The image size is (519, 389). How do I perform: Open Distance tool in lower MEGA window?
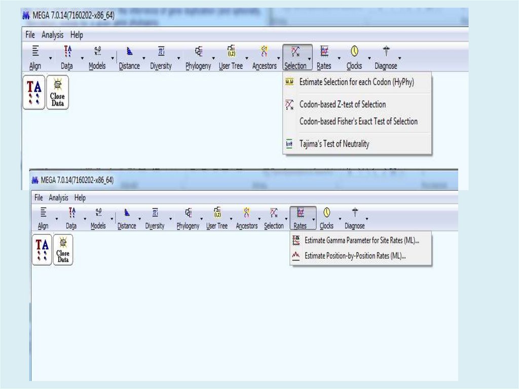(127, 219)
